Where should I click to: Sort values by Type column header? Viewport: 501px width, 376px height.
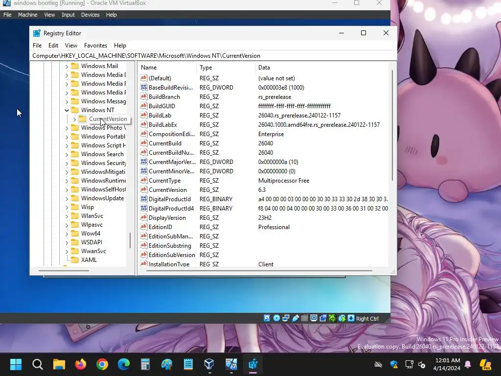pos(226,68)
